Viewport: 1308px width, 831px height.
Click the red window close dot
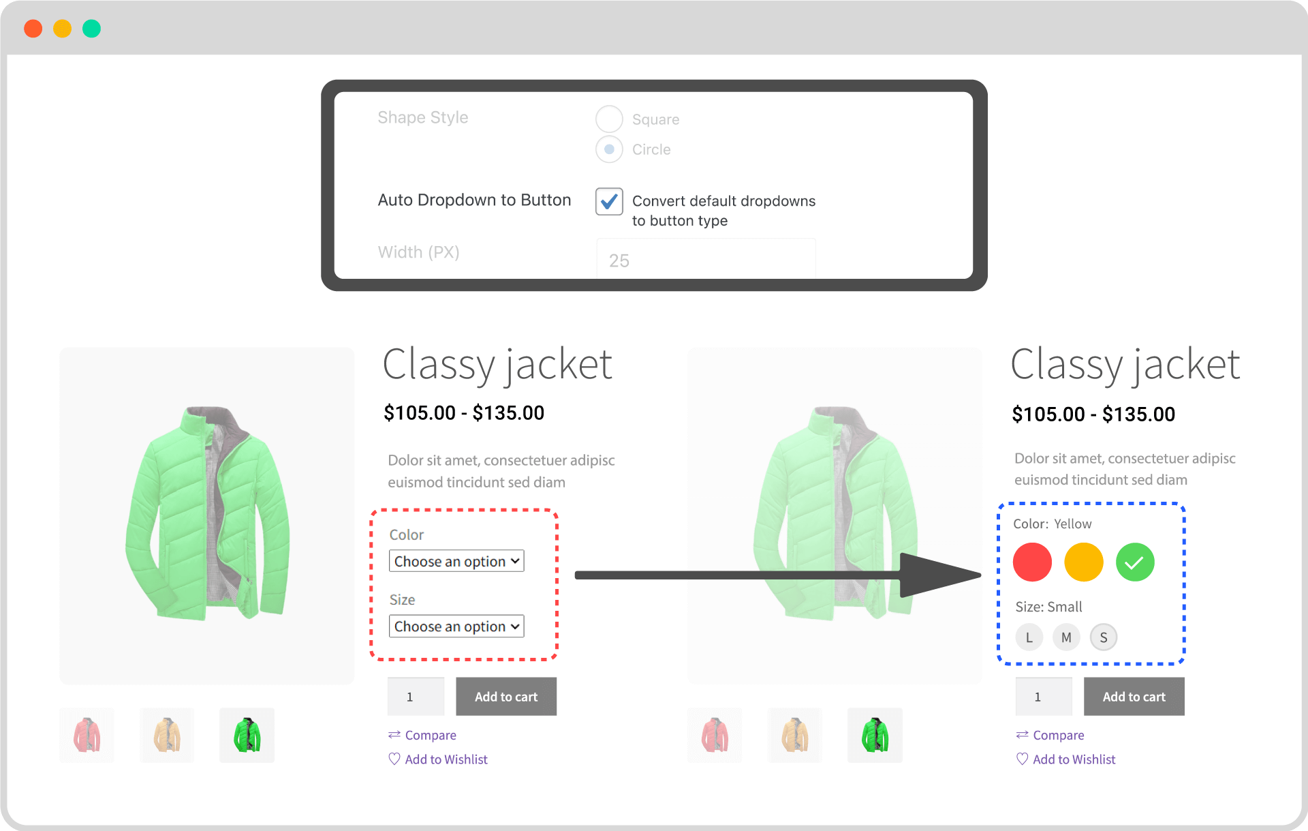click(33, 29)
